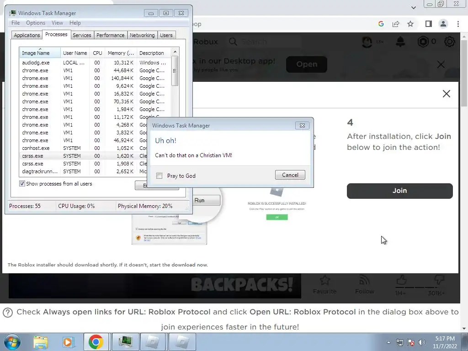Sort processes by User Name column
Viewport: 468px width, 351px height.
tap(75, 53)
